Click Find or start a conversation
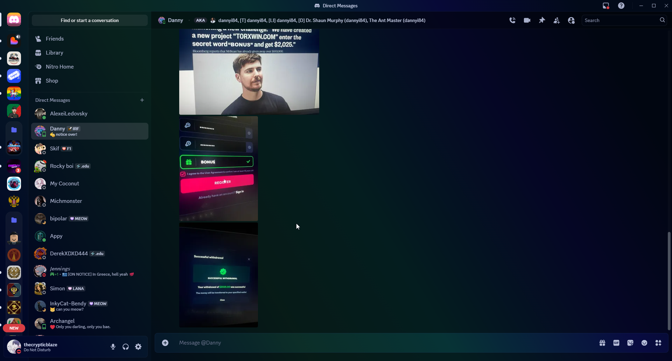 pos(90,20)
